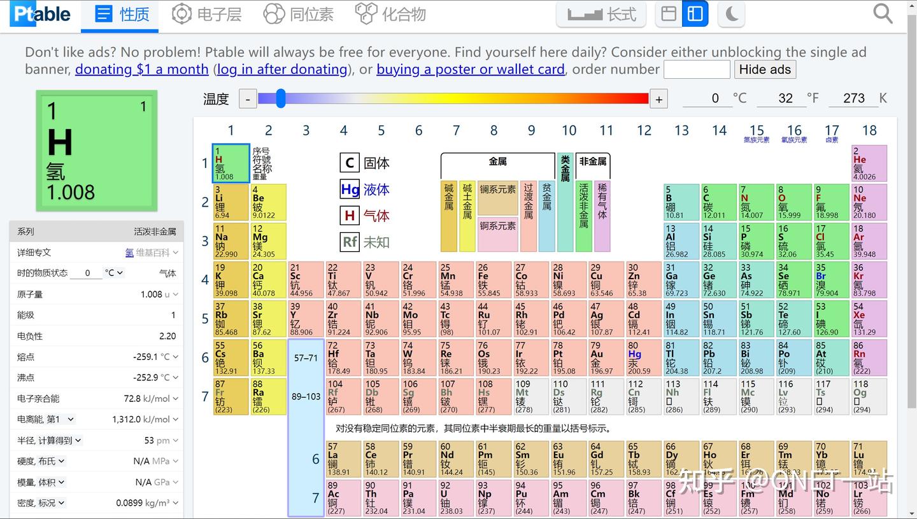The width and height of the screenshot is (917, 519).
Task: Open the 半径 计算得到 dropdown
Action: (x=47, y=440)
